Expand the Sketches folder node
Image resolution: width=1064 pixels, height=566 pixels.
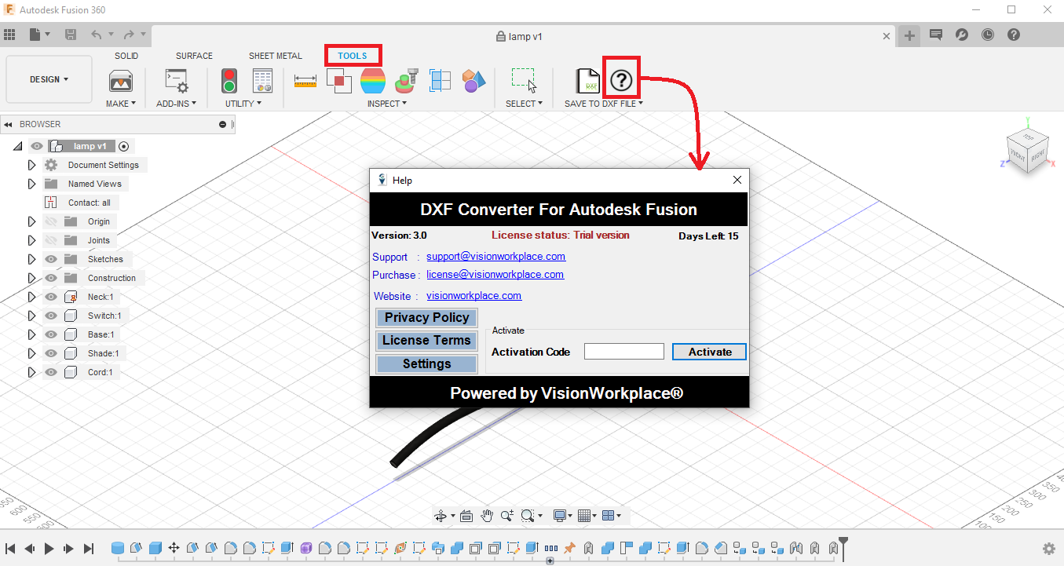(32, 259)
